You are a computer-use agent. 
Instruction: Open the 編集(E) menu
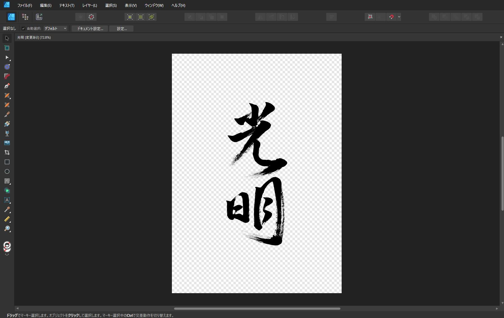click(46, 6)
